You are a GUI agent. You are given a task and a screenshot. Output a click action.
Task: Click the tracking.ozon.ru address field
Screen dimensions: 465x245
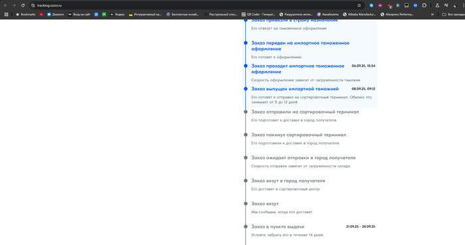tap(196, 5)
